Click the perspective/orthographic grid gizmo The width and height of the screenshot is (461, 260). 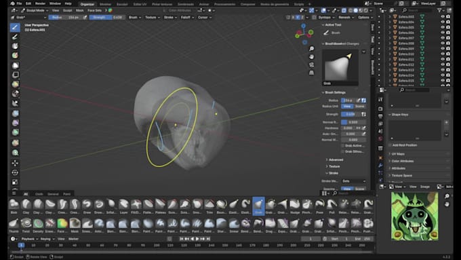coord(311,73)
